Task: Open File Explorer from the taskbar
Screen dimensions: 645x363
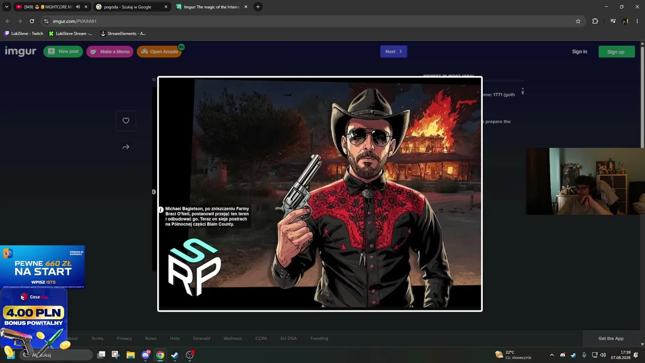Action: (131, 355)
